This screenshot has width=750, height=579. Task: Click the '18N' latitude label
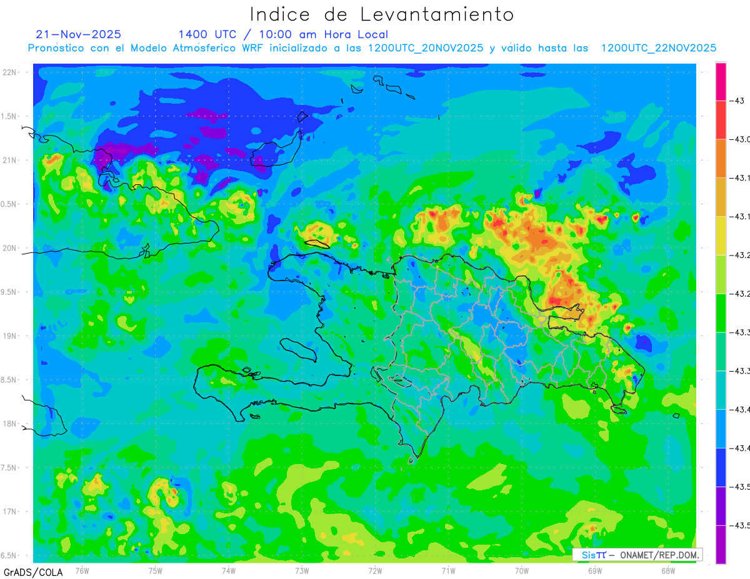click(x=9, y=423)
